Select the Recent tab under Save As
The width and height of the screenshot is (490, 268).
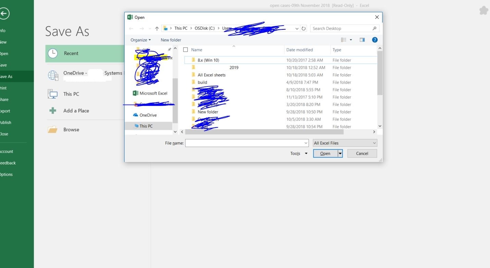pos(71,53)
